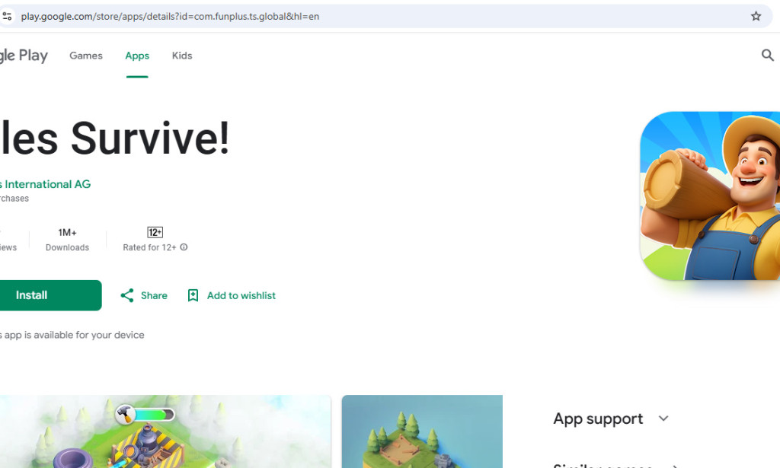The height and width of the screenshot is (468, 780).
Task: Switch to the Games tab
Action: pyautogui.click(x=85, y=55)
